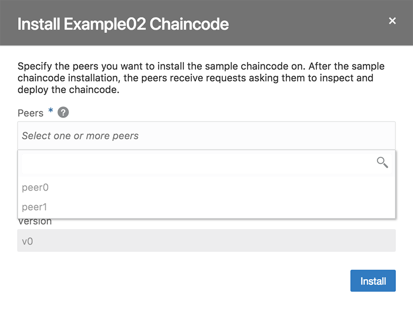The image size is (413, 312).
Task: Click the partially hidden Version label
Action: point(35,222)
